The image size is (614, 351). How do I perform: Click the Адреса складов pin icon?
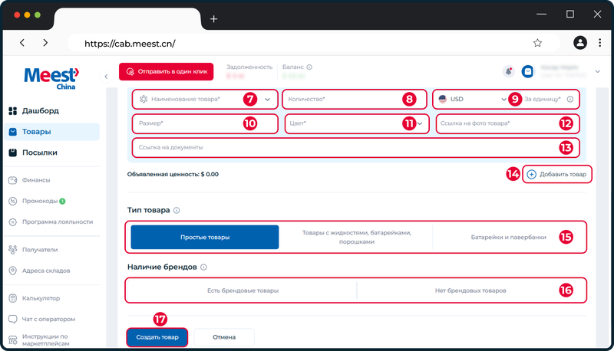tap(13, 271)
